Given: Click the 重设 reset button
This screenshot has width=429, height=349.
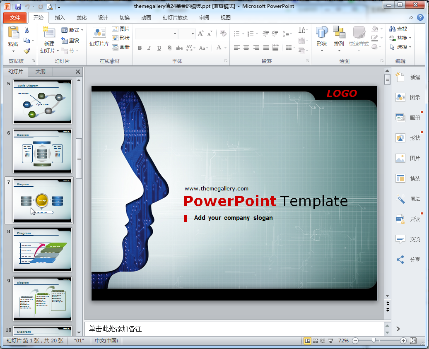Looking at the screenshot, I should (x=70, y=41).
